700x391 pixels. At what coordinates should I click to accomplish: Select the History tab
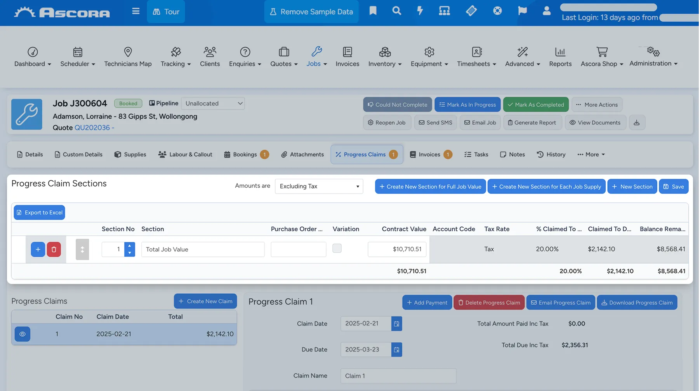tap(551, 154)
